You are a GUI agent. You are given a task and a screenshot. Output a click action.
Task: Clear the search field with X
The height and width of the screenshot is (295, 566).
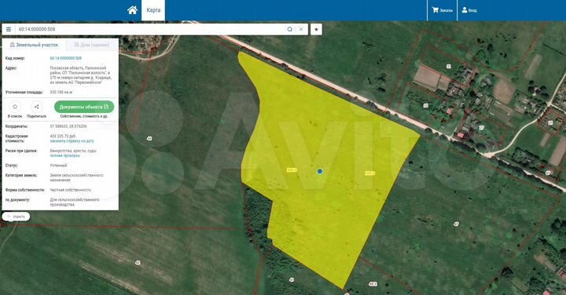point(301,29)
